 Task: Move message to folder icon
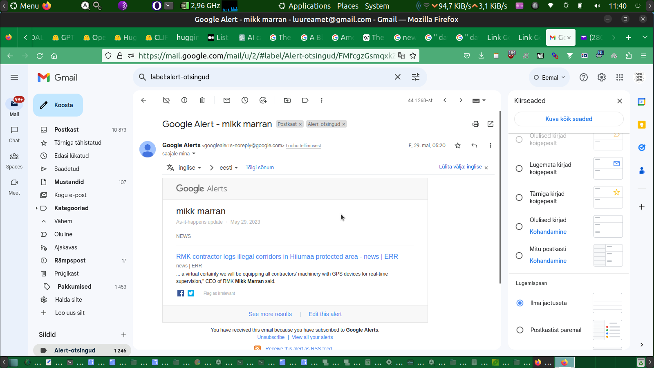coord(287,100)
